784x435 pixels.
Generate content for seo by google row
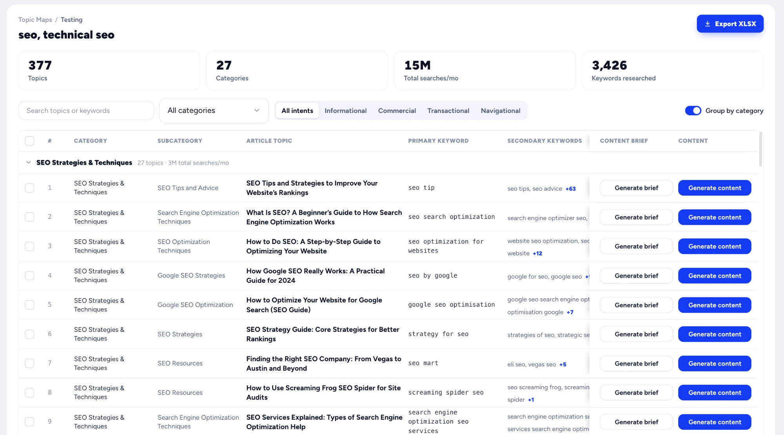[715, 276]
